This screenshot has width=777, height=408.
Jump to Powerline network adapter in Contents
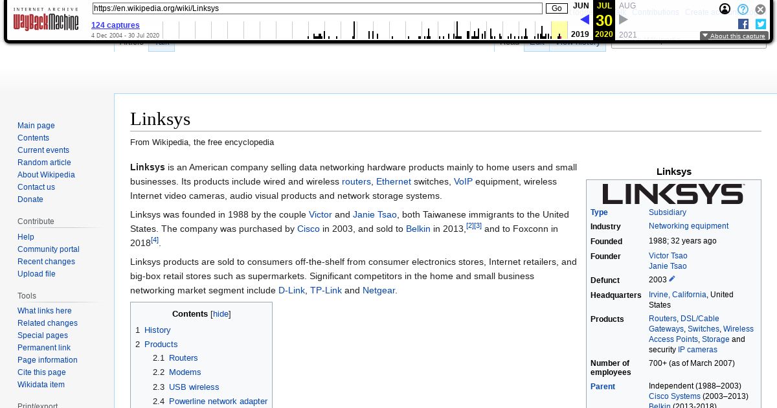click(218, 402)
